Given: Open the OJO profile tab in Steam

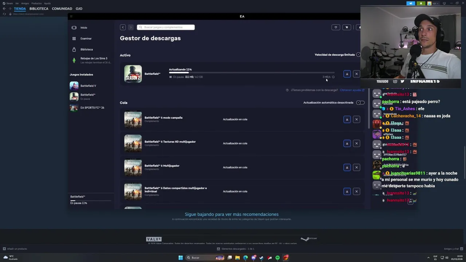Looking at the screenshot, I should tap(79, 9).
